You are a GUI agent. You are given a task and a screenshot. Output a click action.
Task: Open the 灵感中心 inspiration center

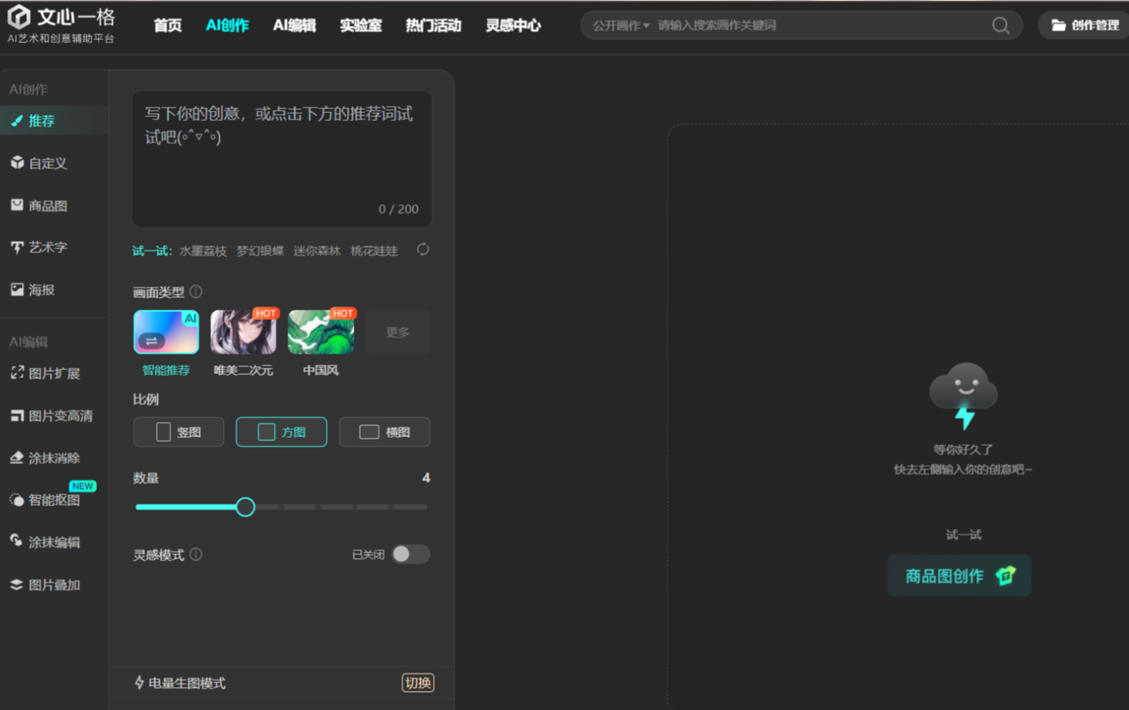(x=512, y=25)
